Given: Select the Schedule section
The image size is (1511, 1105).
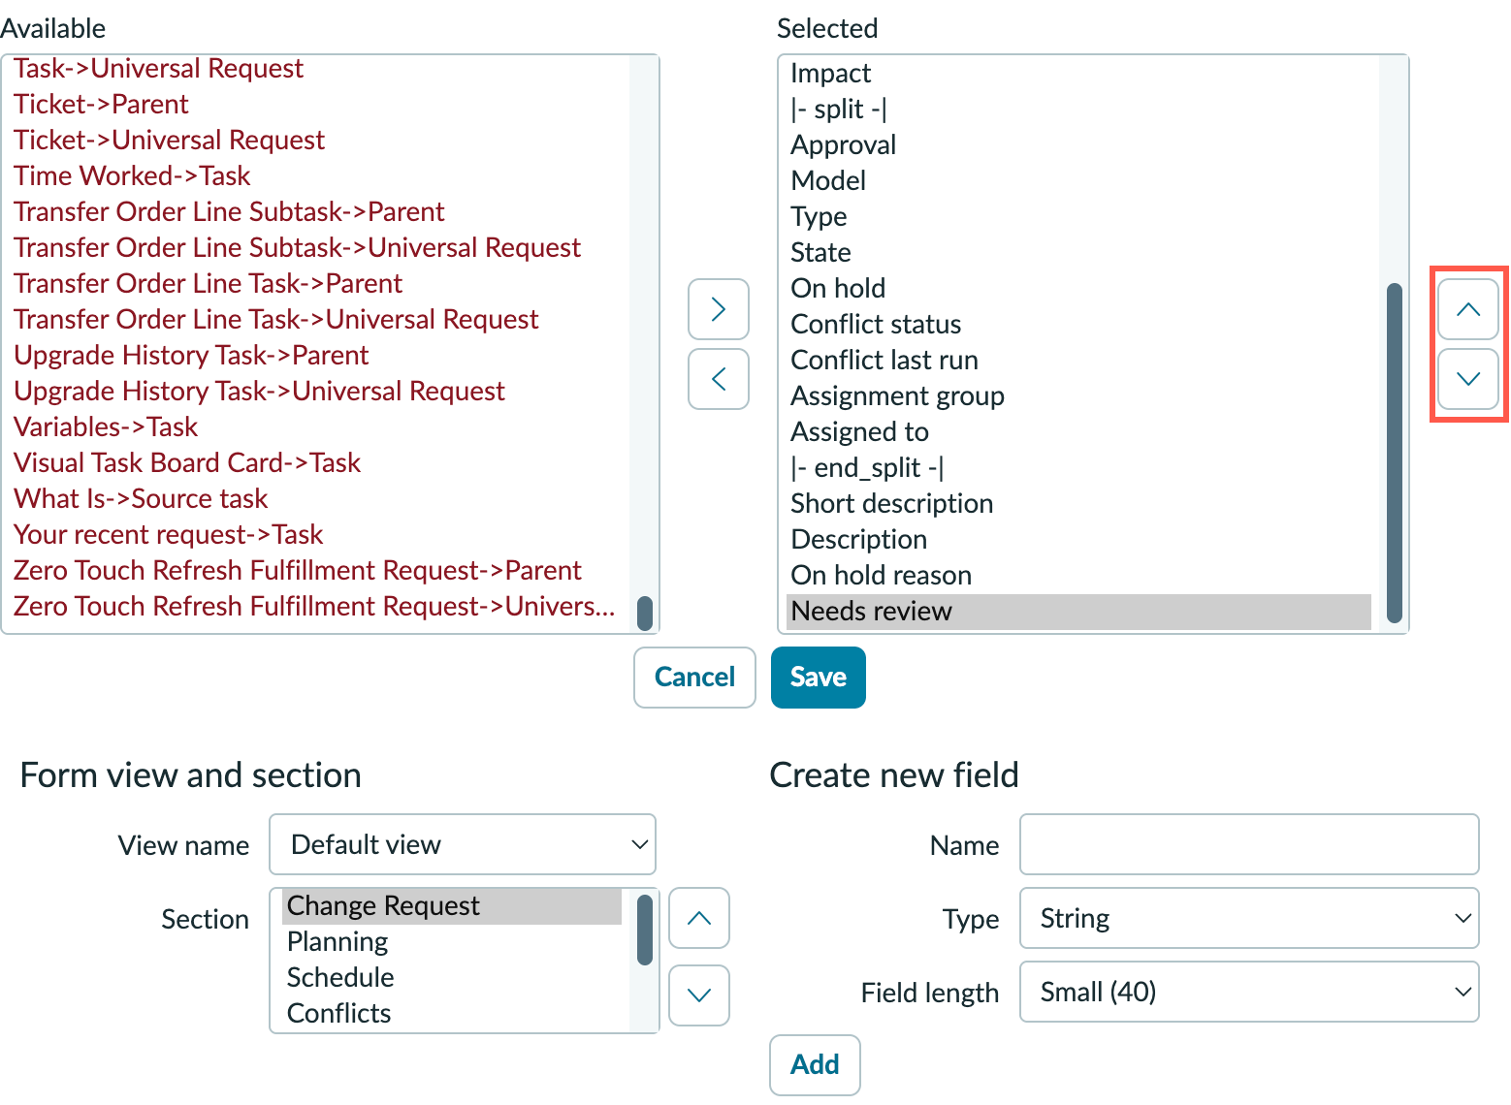Looking at the screenshot, I should click(452, 977).
